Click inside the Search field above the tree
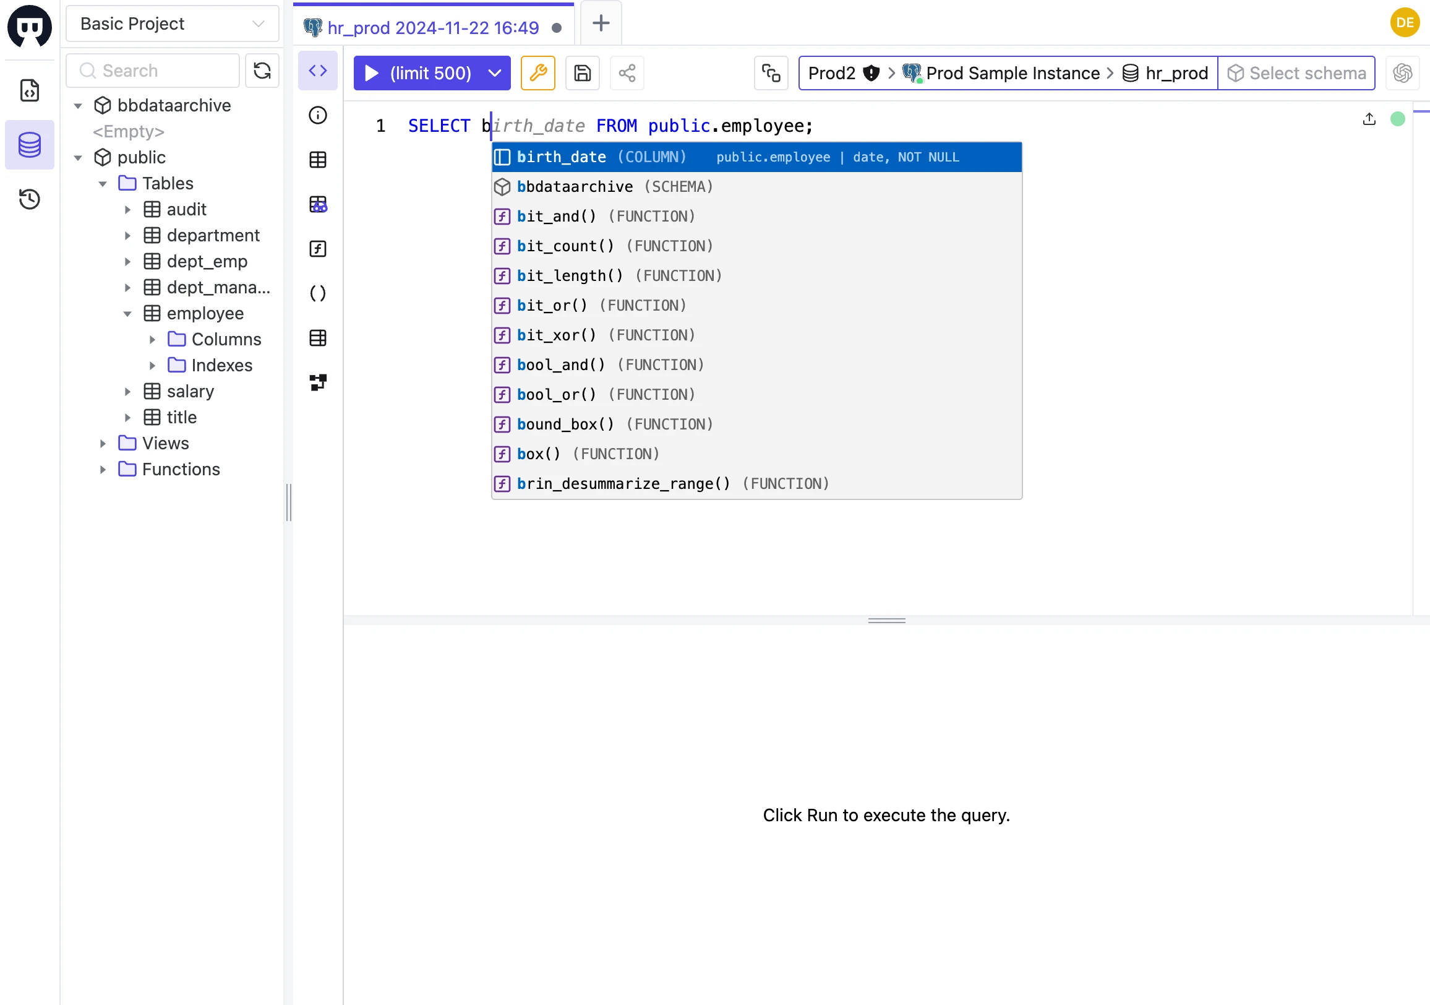This screenshot has height=1005, width=1430. click(153, 71)
